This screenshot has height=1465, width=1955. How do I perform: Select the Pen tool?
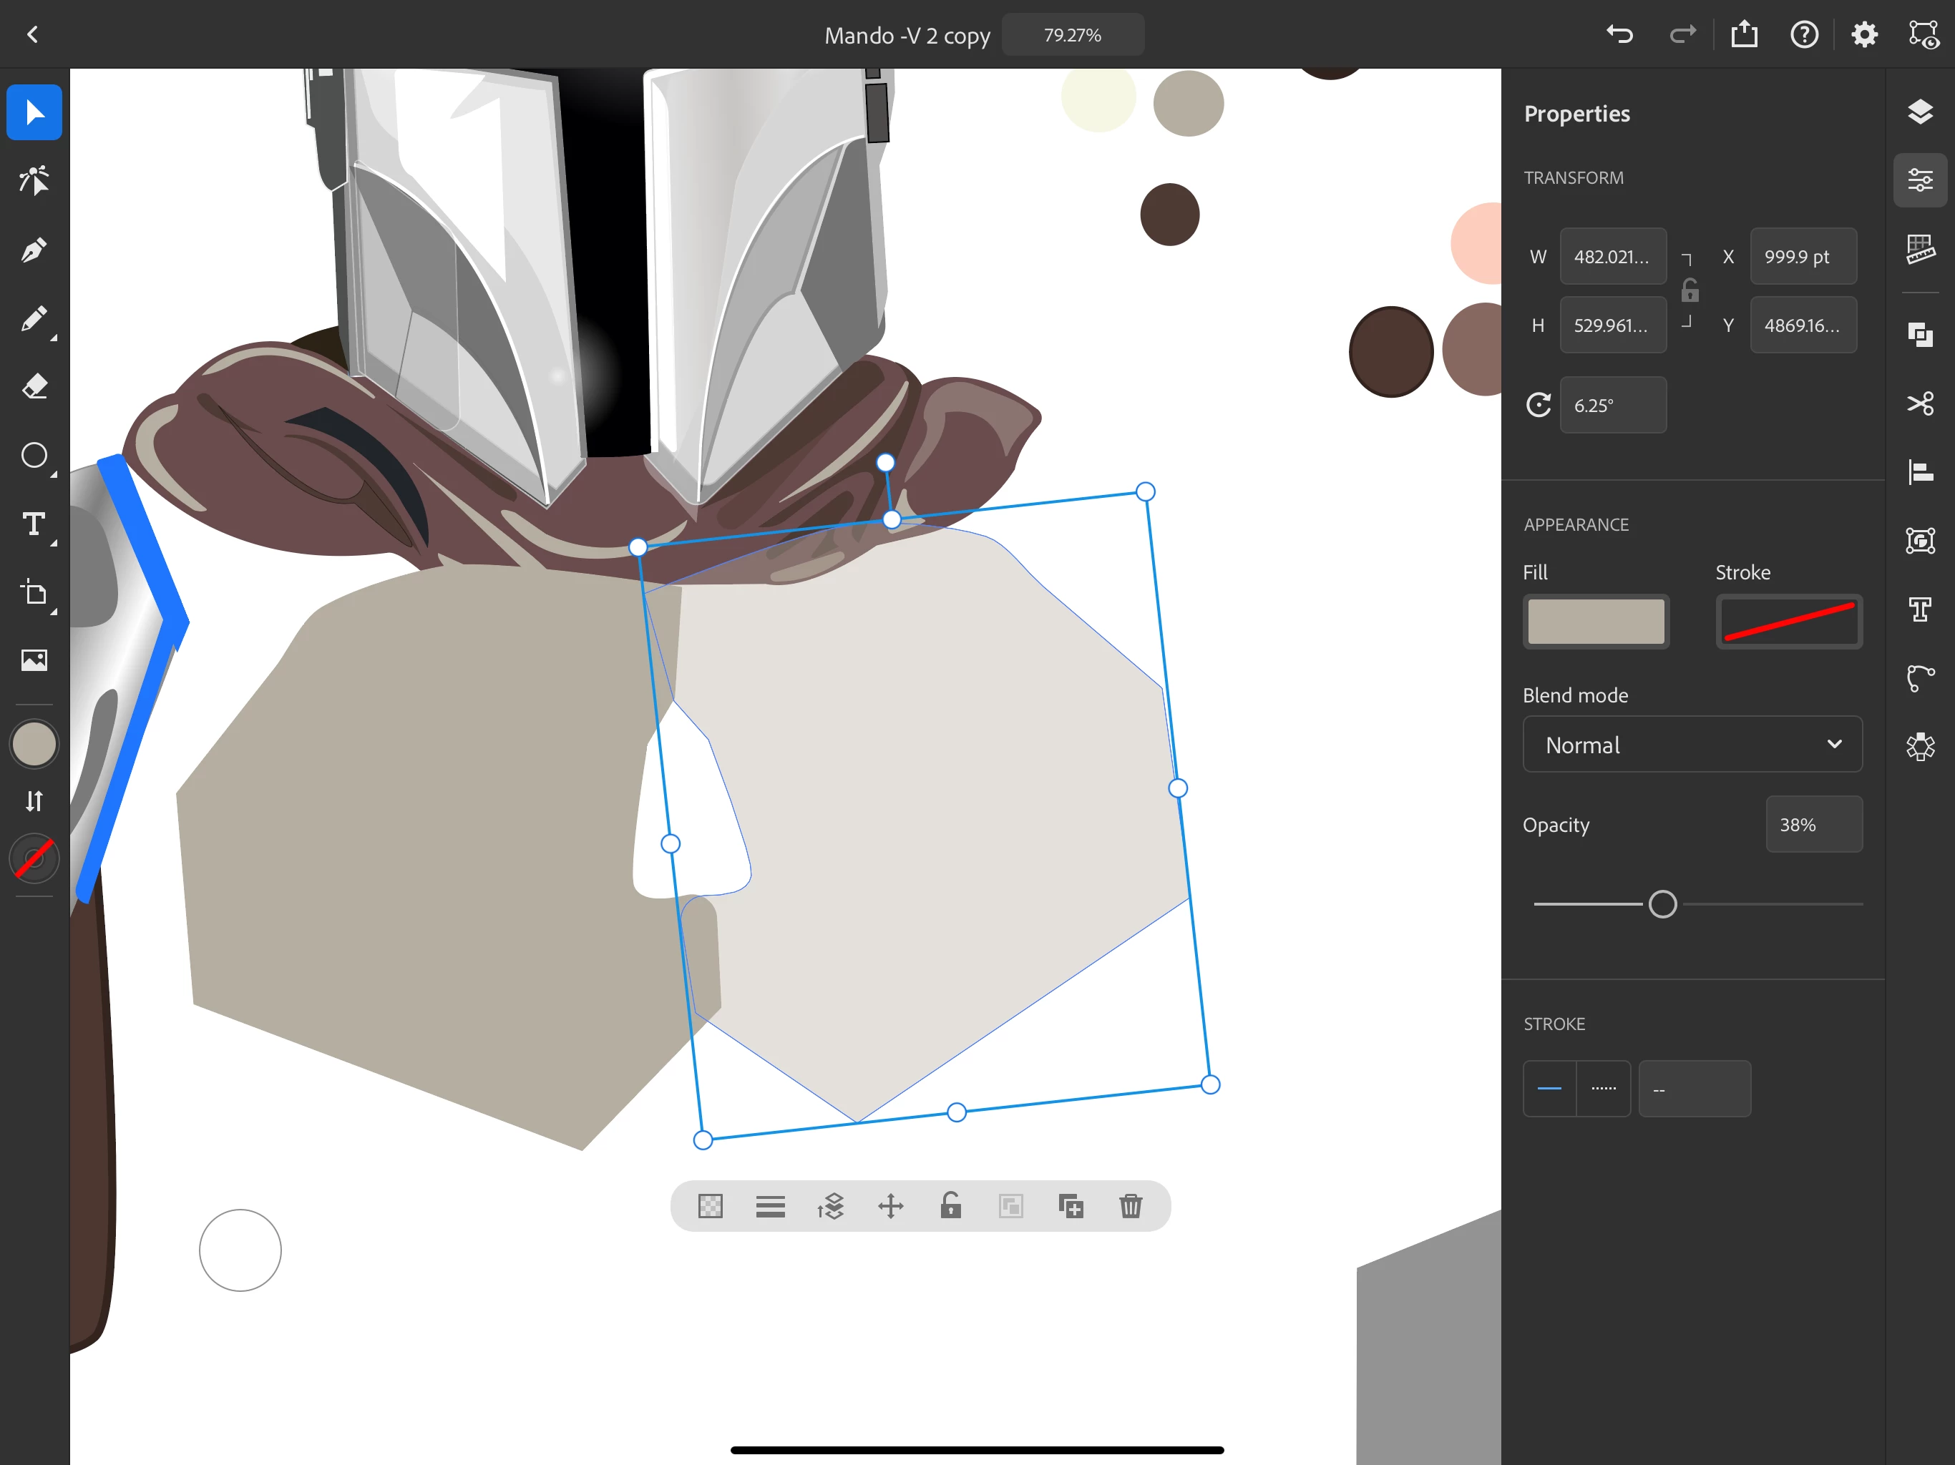click(34, 250)
